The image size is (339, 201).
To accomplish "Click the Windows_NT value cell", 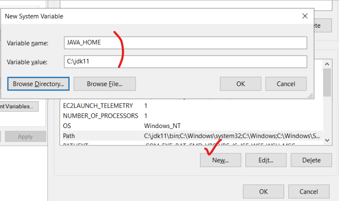I will pos(162,126).
